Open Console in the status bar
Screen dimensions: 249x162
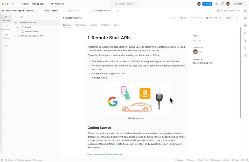pyautogui.click(x=37, y=160)
